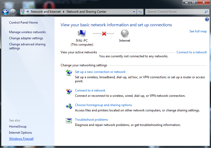Open See full map link

(198, 31)
